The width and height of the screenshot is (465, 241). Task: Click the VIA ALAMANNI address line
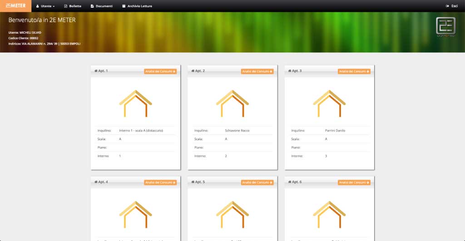pos(45,44)
